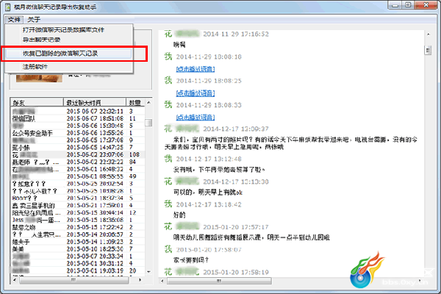Open the 关于 menu
The image size is (441, 294).
pos(34,19)
